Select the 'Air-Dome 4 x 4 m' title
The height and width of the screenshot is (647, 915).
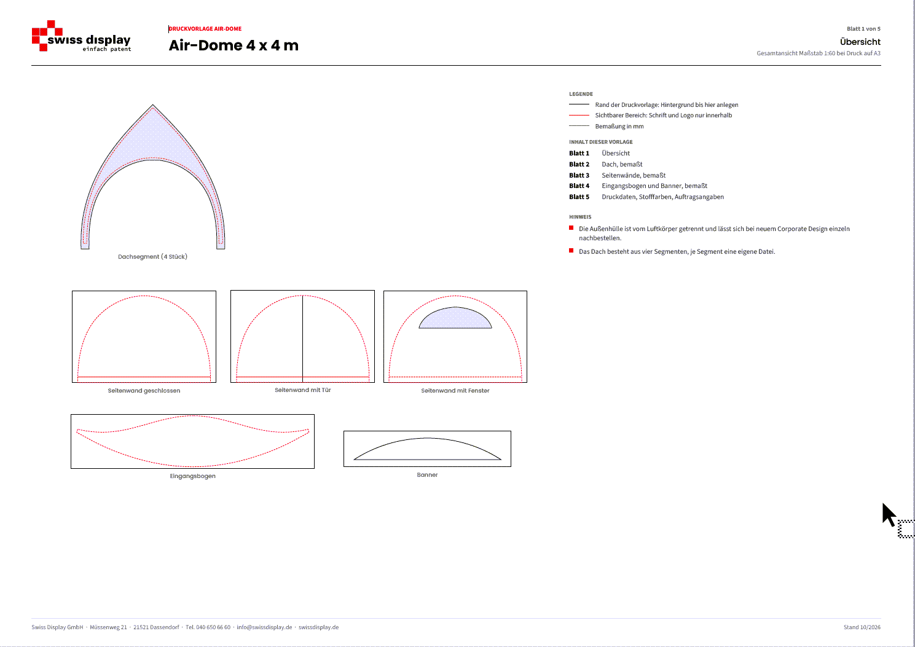234,45
